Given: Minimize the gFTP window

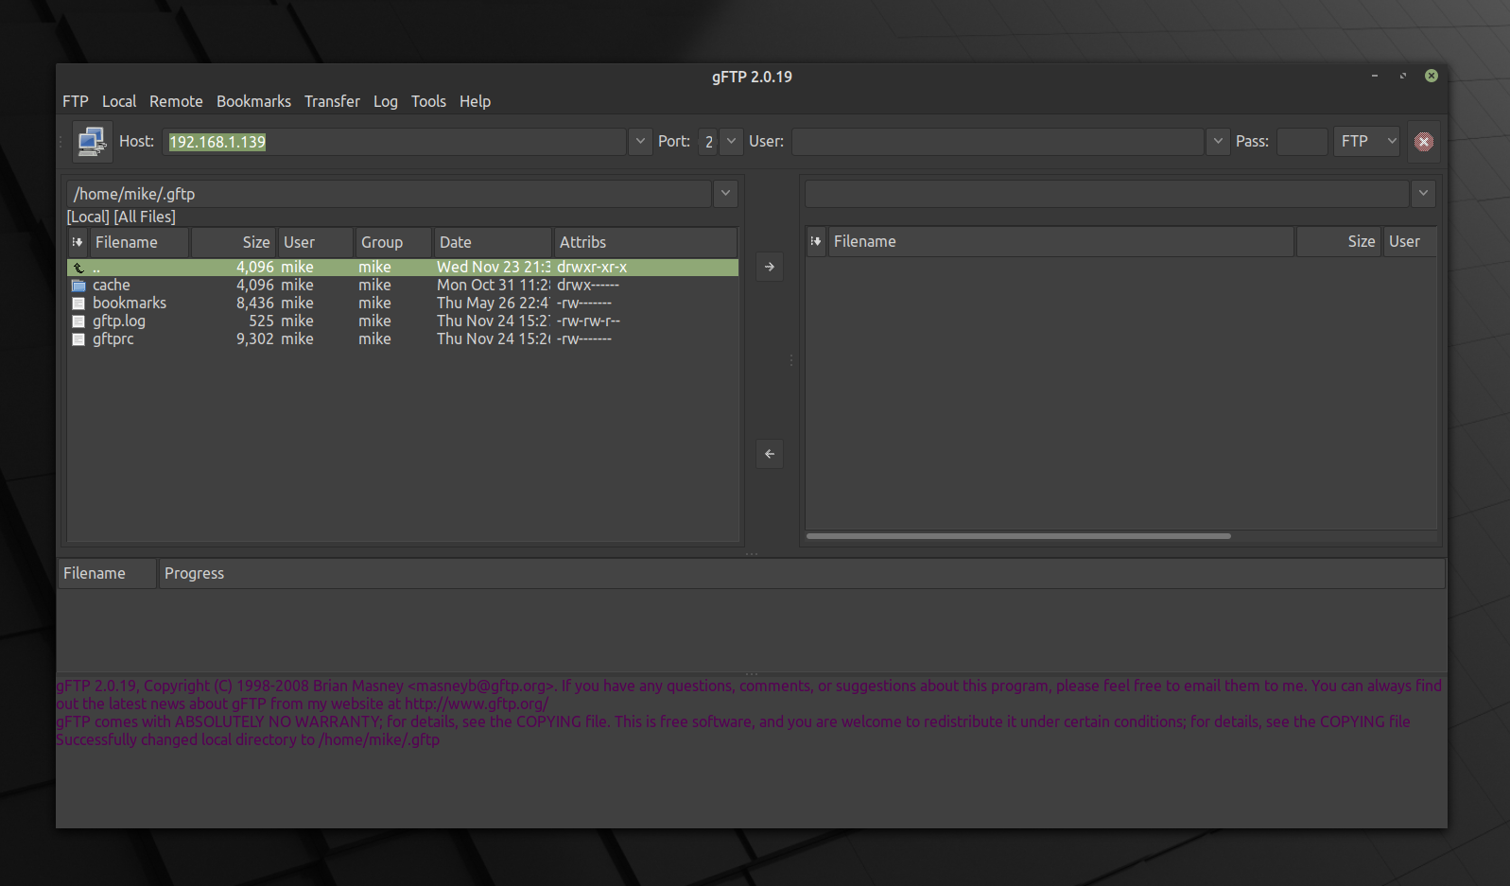Looking at the screenshot, I should pyautogui.click(x=1375, y=76).
